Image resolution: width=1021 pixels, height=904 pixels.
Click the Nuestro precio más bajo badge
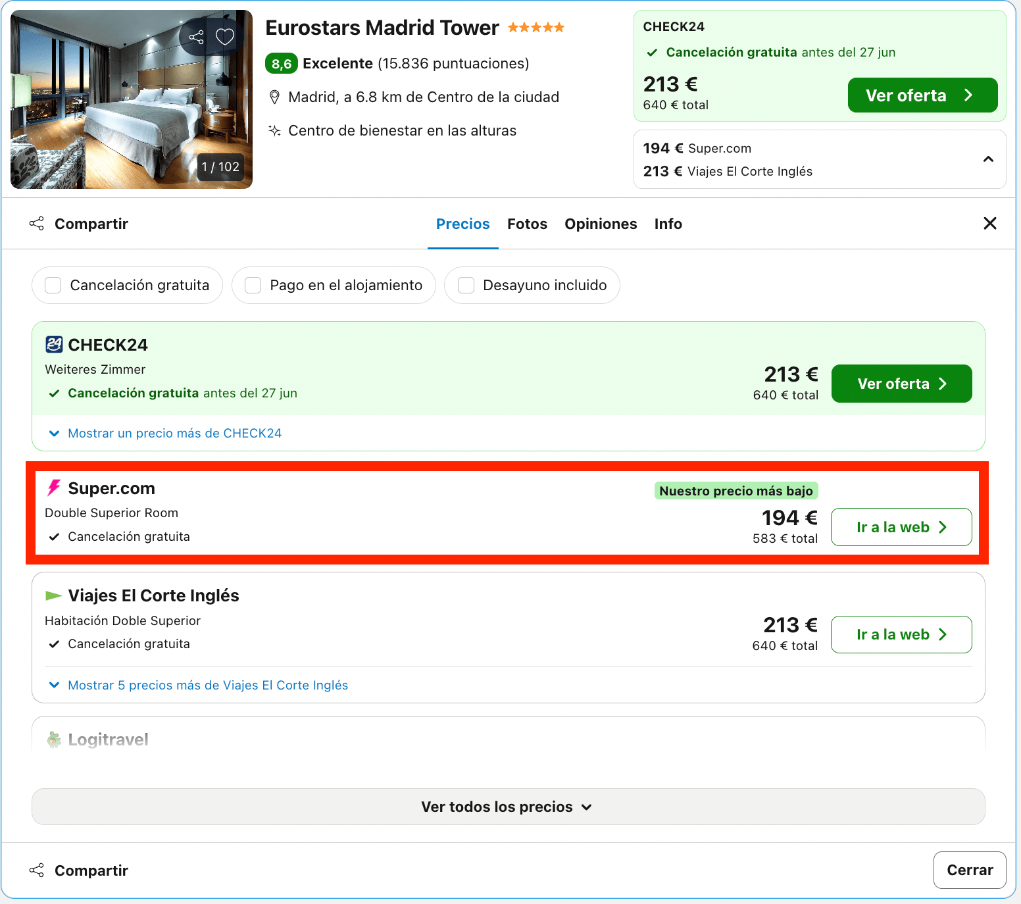736,491
